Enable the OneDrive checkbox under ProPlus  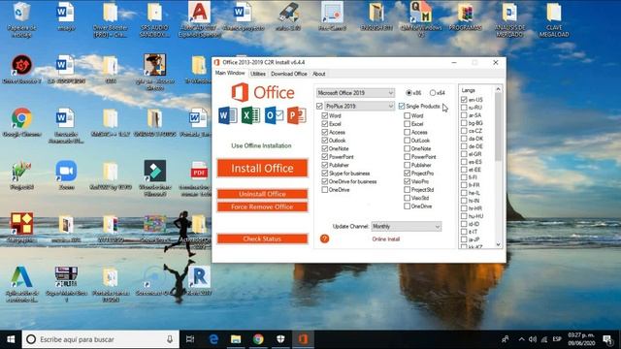pos(325,190)
